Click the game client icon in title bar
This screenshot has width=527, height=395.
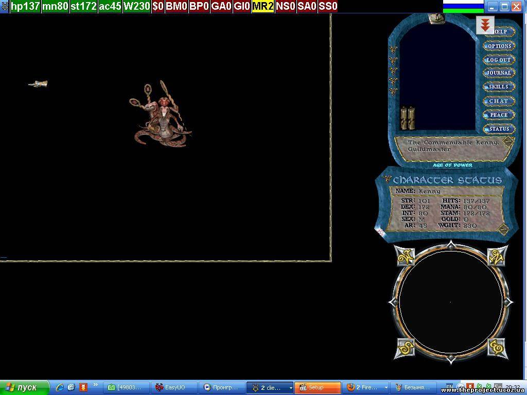click(x=4, y=6)
